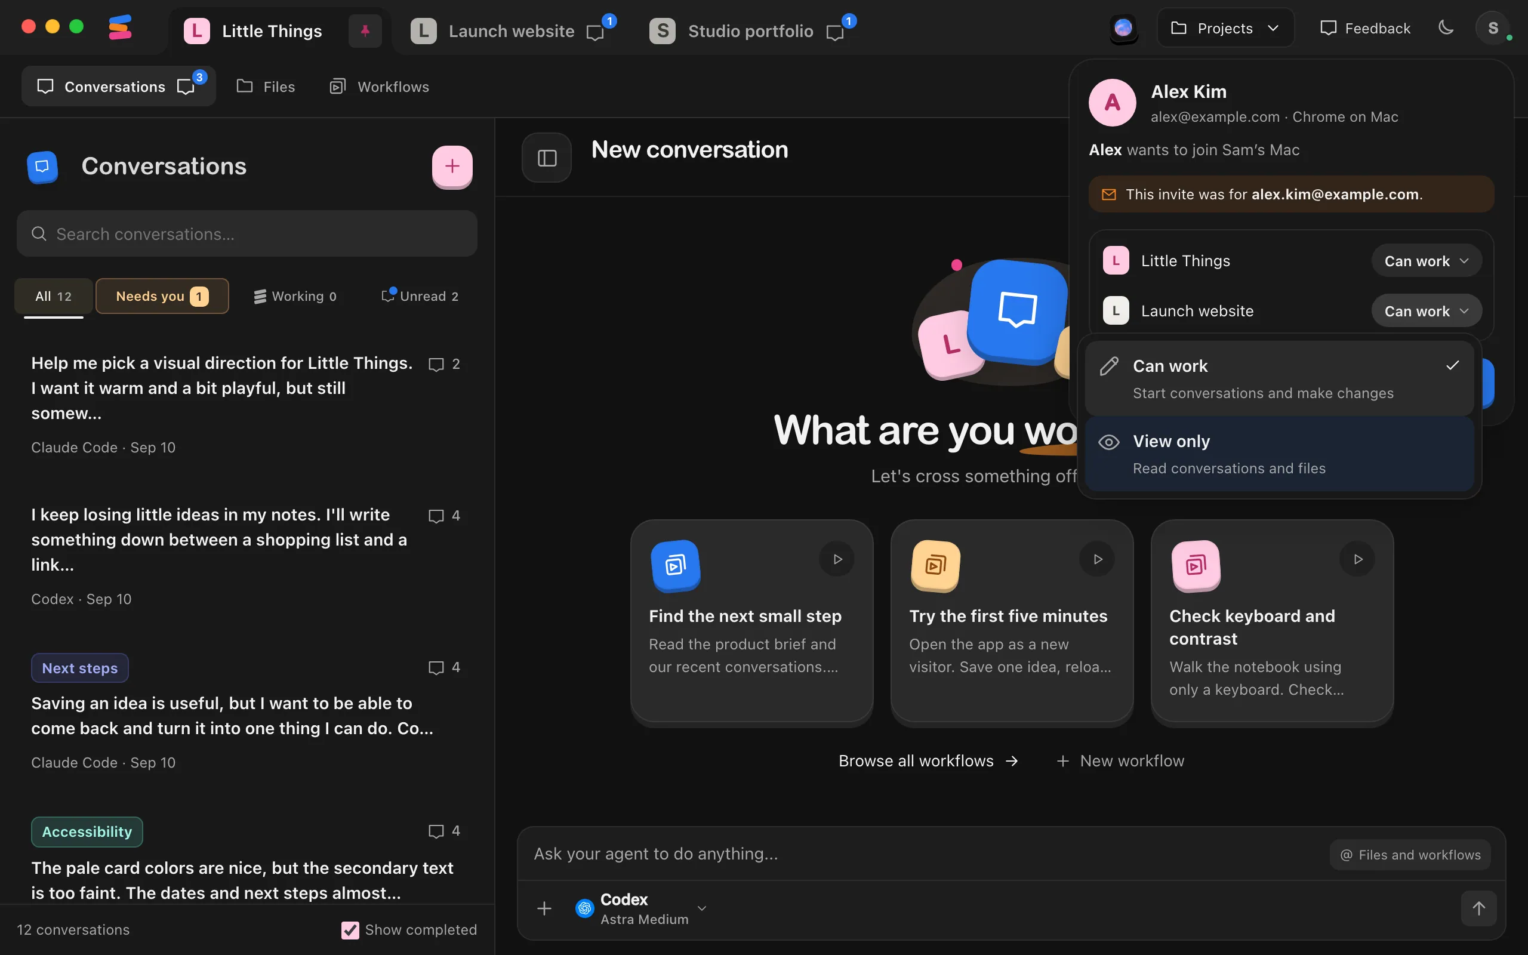Screen dimensions: 1528x955
Task: Open the Workflows tab
Action: click(380, 87)
